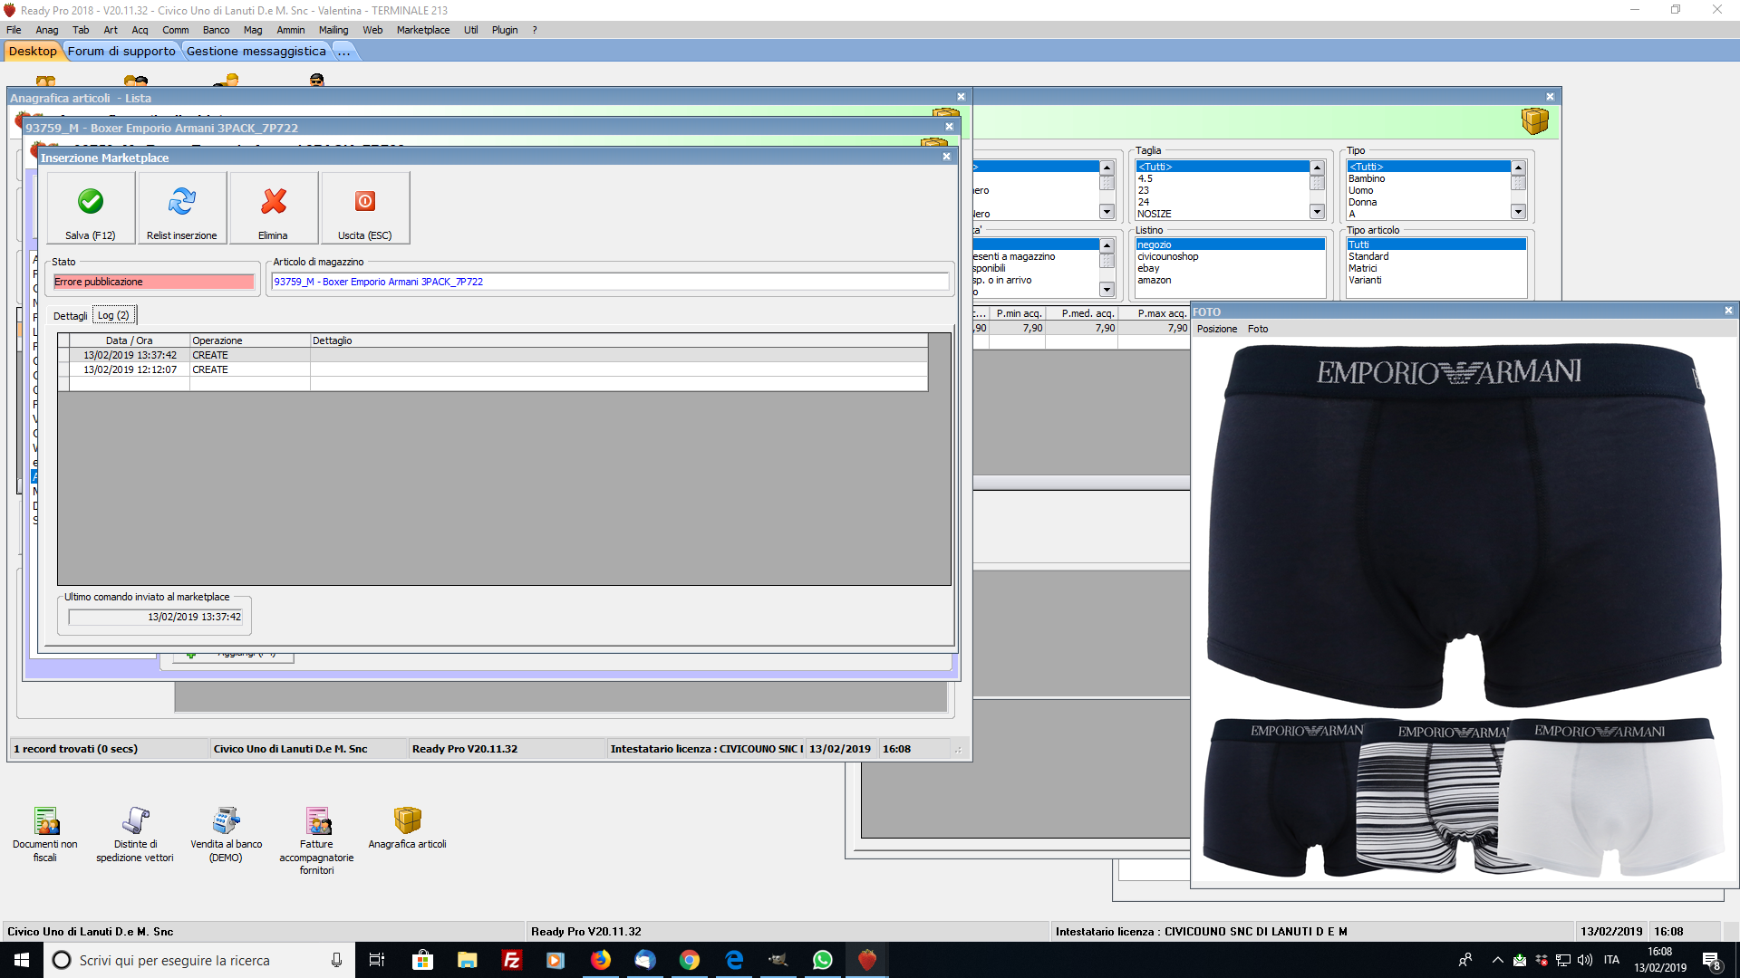Click Operazione column header

[x=250, y=340]
